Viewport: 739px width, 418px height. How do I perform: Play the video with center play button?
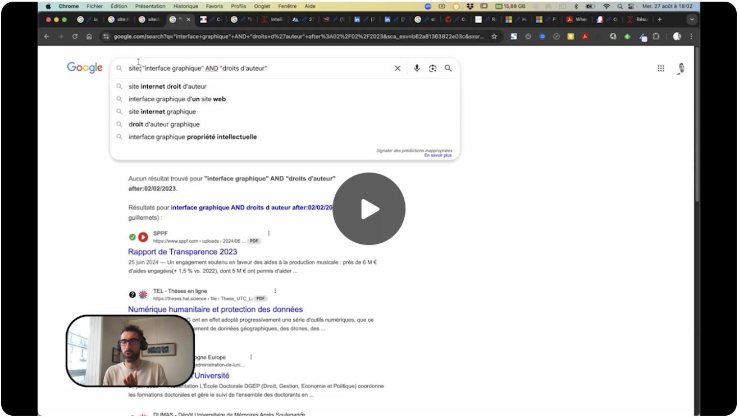pos(369,209)
